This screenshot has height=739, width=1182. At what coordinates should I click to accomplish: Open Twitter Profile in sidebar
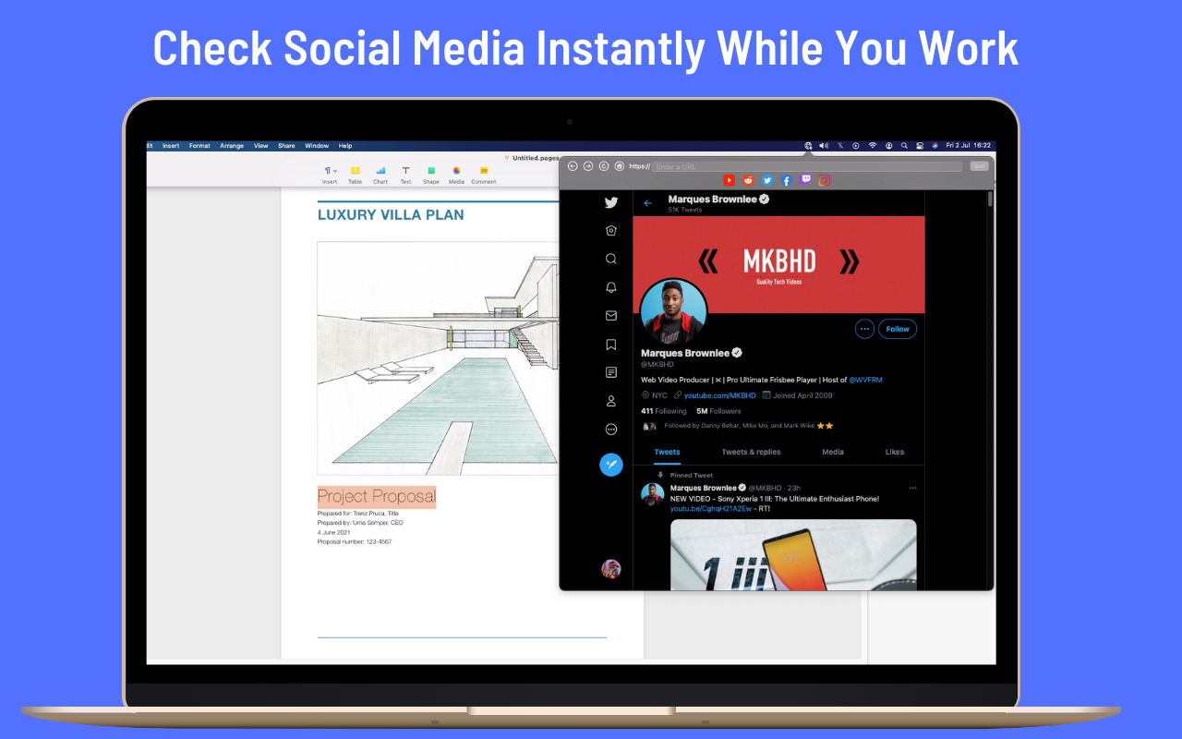pyautogui.click(x=611, y=401)
